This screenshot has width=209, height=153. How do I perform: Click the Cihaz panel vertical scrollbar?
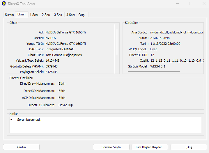[x=117, y=42]
